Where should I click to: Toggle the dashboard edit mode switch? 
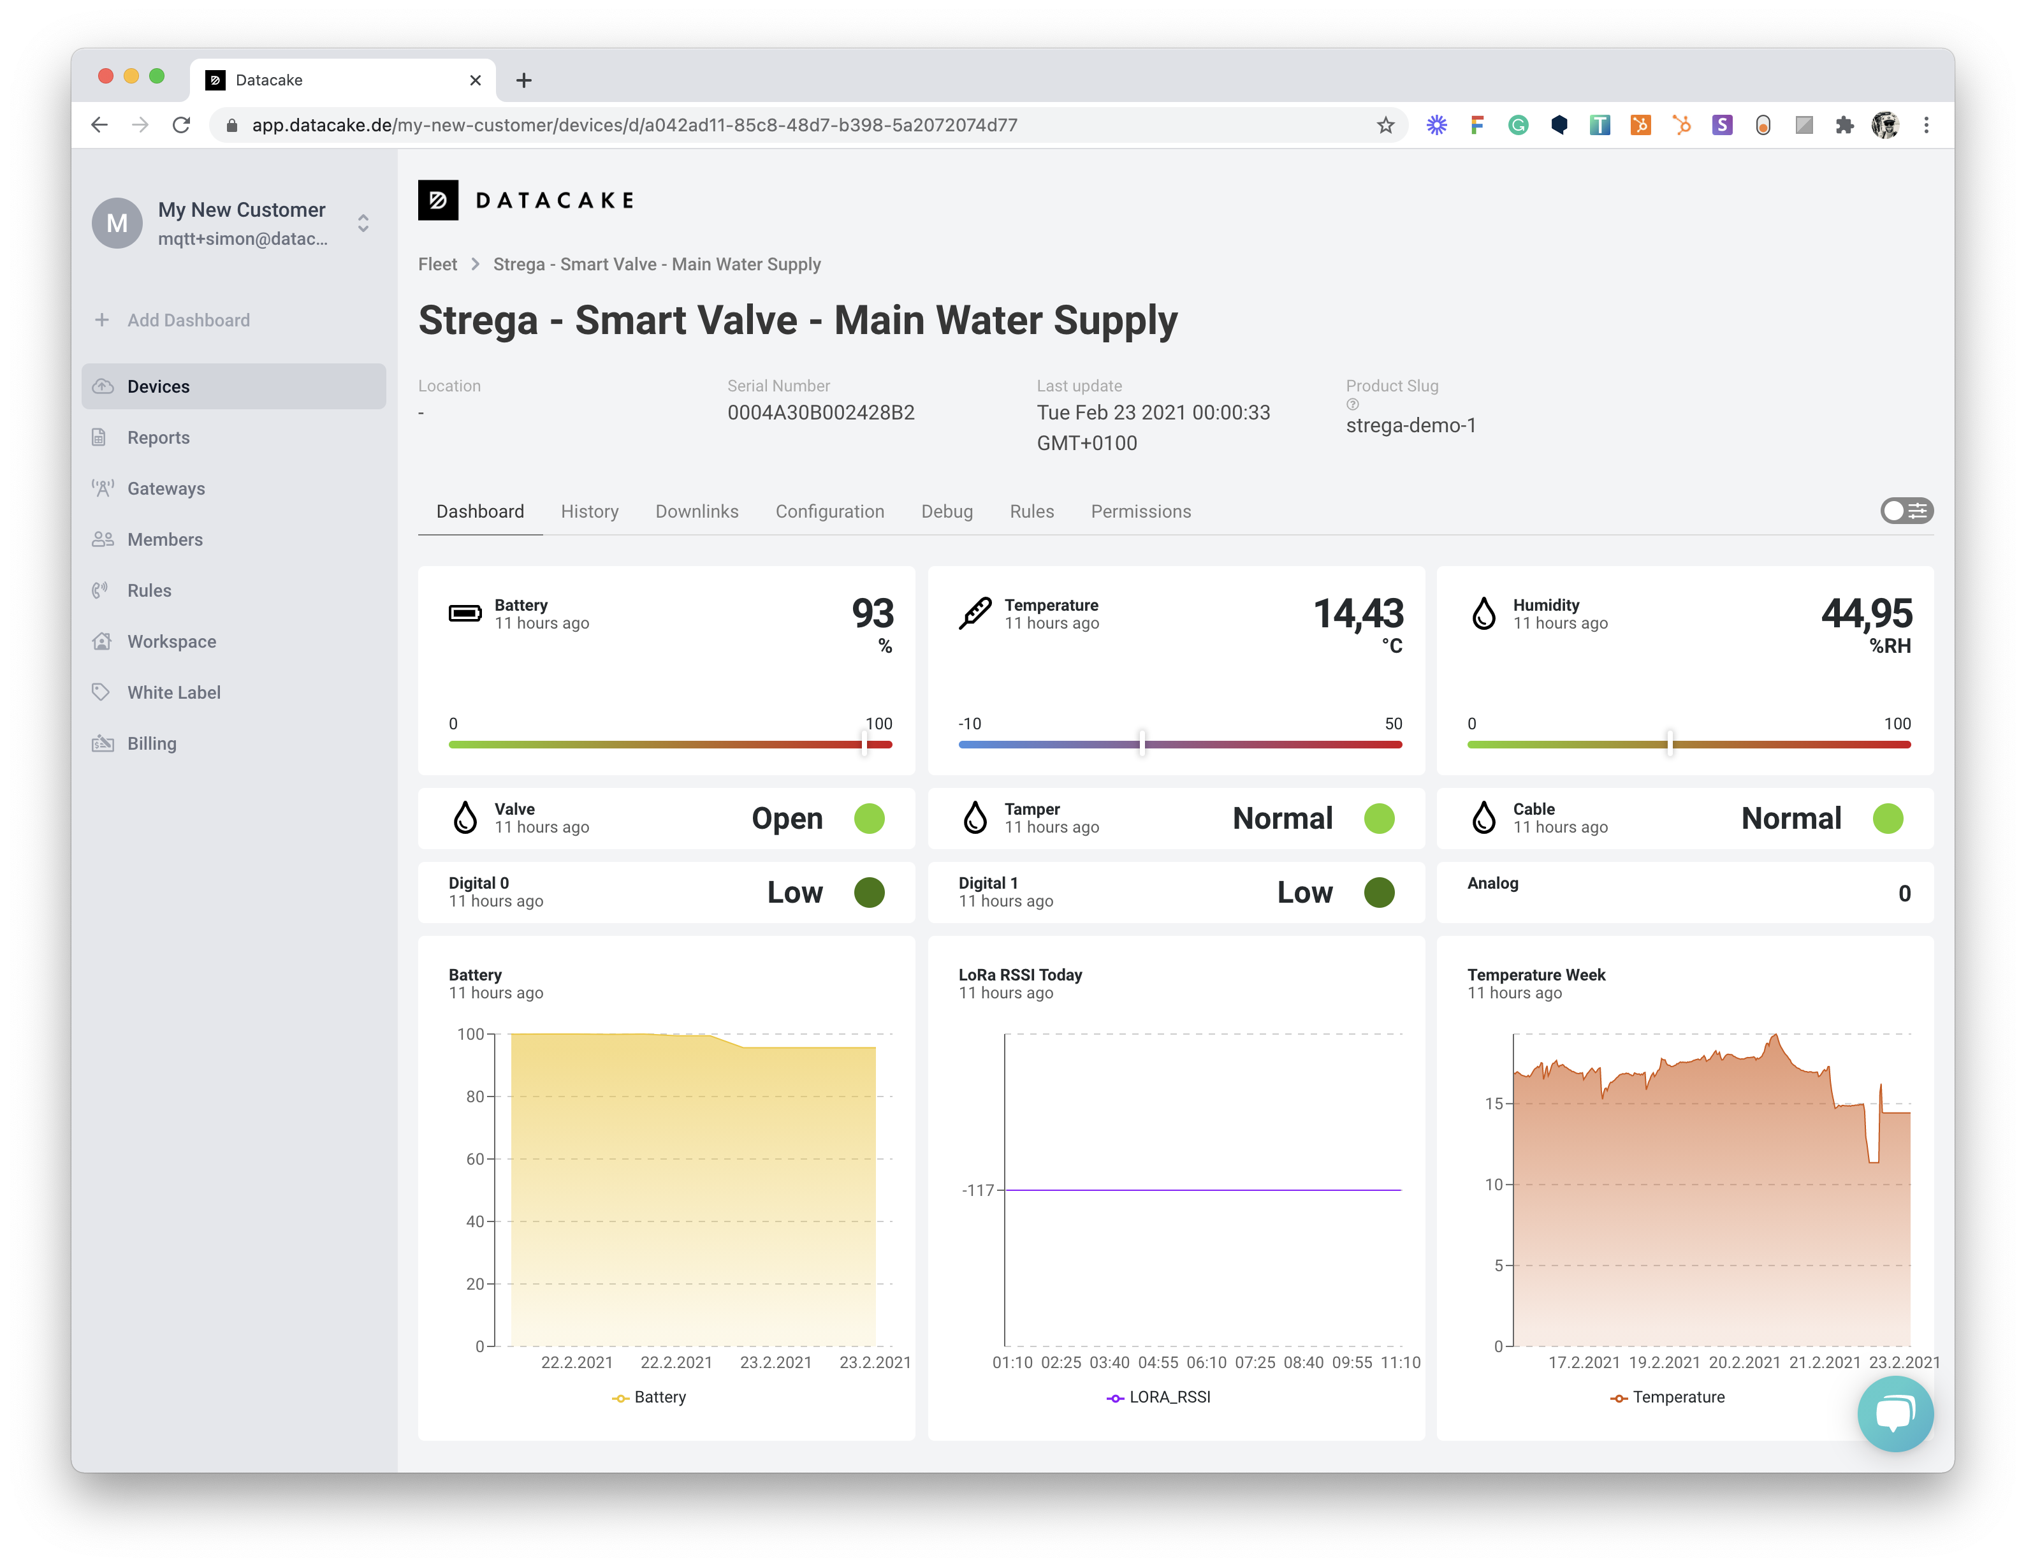[1906, 511]
